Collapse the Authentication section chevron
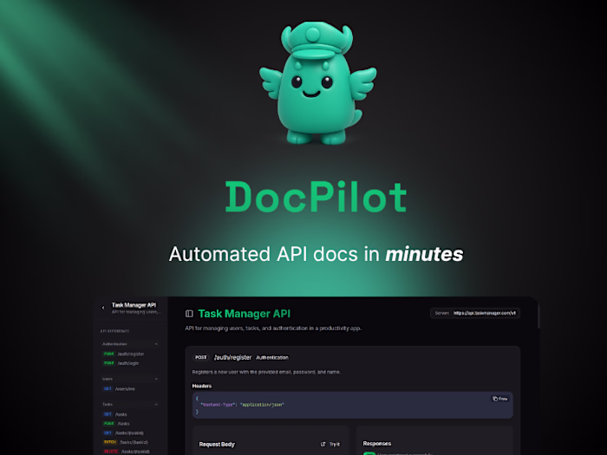 pyautogui.click(x=156, y=344)
